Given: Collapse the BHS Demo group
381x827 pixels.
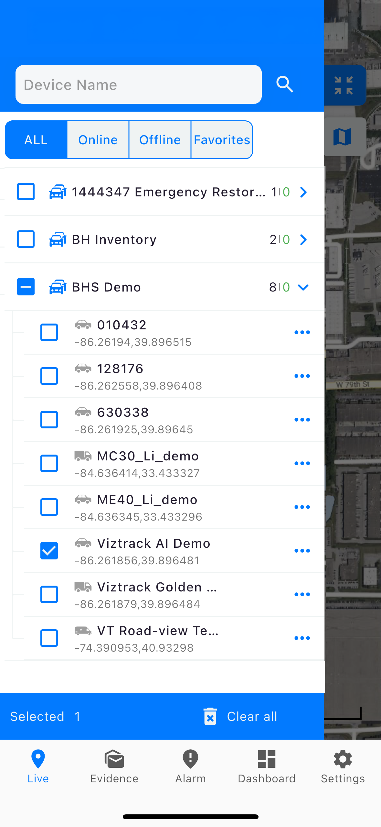Looking at the screenshot, I should (x=303, y=287).
